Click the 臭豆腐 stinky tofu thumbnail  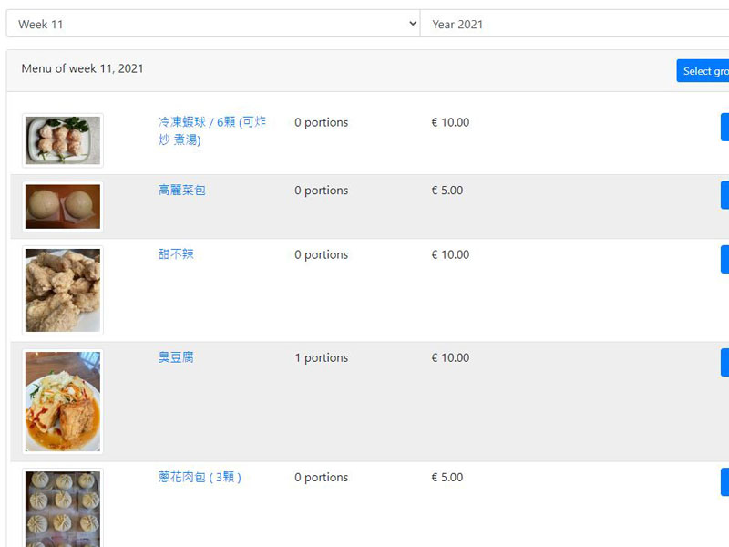click(62, 399)
